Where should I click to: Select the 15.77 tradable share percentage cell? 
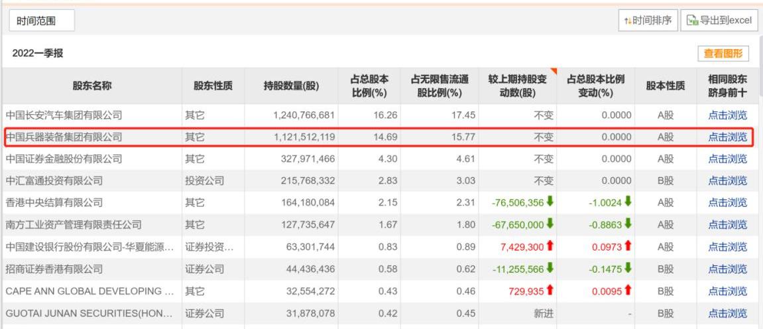tap(465, 137)
